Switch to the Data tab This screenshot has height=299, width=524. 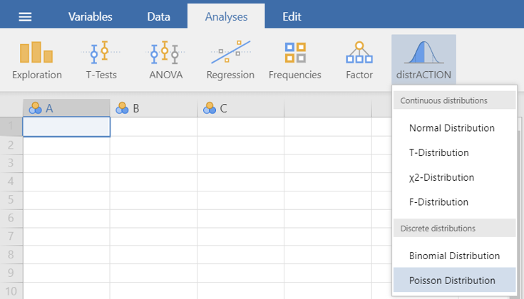[x=159, y=17]
